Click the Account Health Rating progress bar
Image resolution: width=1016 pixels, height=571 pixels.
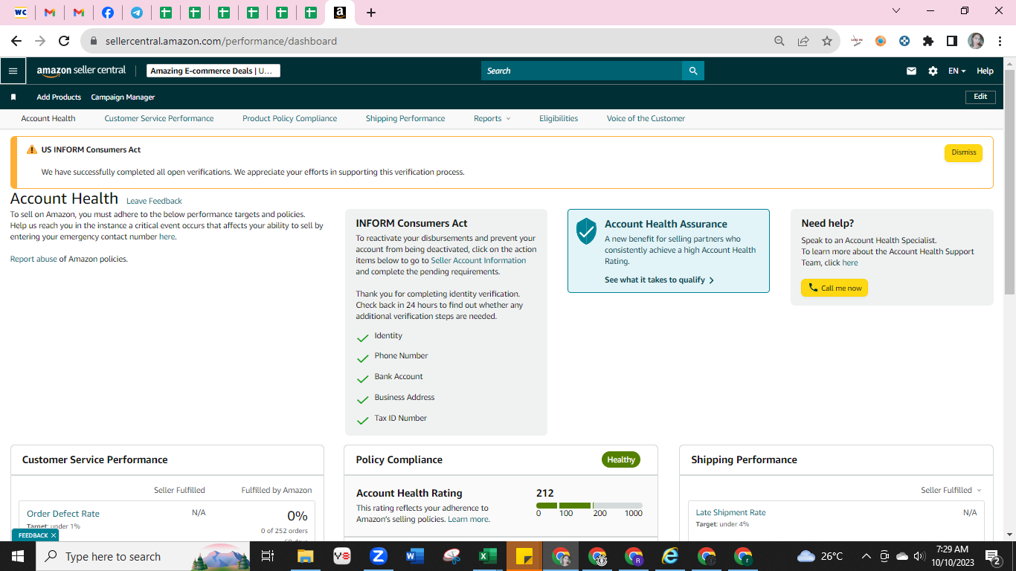tap(589, 506)
